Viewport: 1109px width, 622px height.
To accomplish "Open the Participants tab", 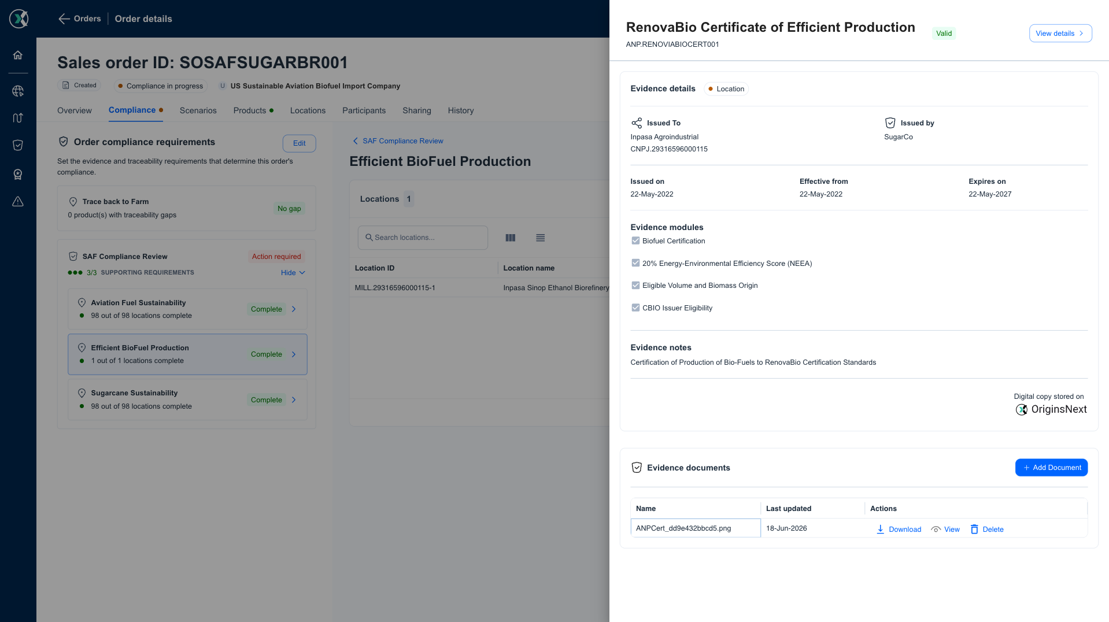I will pyautogui.click(x=364, y=110).
